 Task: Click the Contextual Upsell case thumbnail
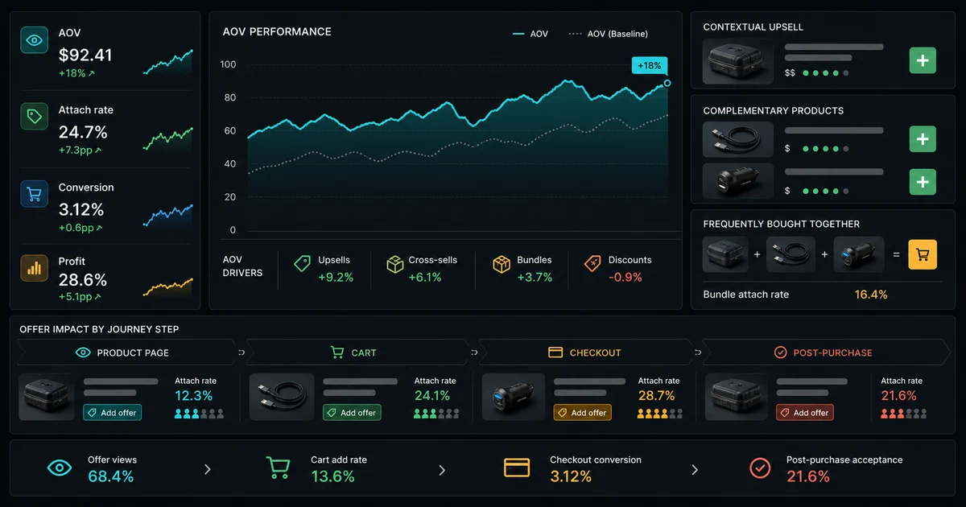[738, 62]
